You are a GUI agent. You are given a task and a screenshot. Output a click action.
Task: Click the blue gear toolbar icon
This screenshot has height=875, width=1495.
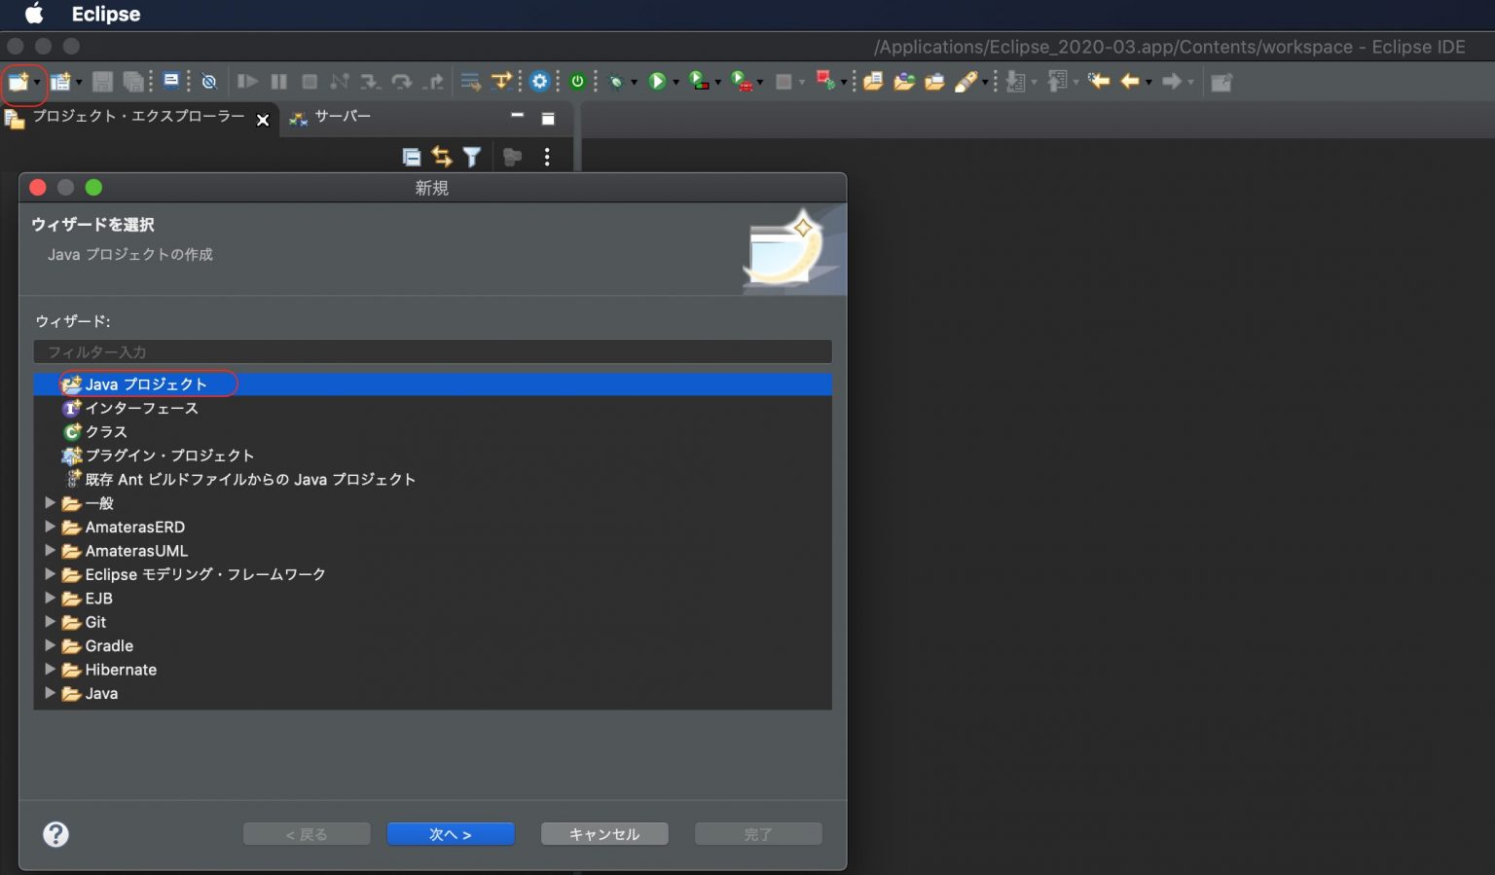tap(540, 82)
